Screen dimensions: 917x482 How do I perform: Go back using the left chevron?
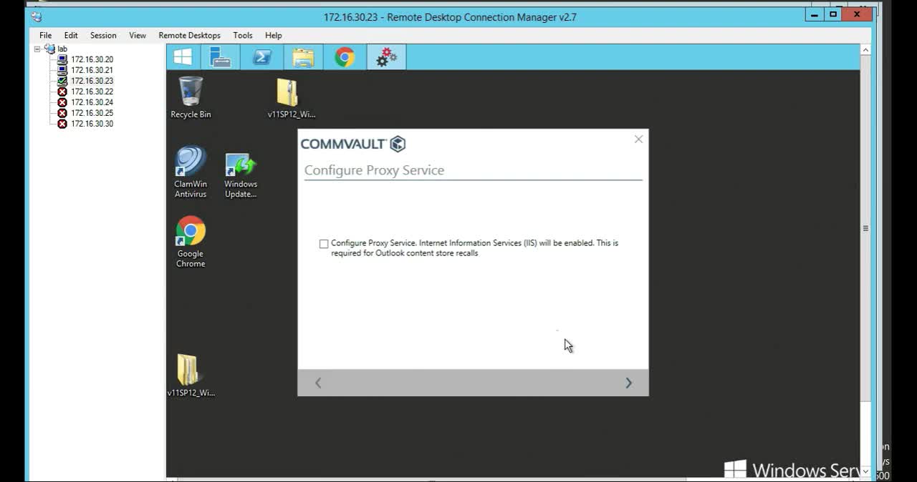318,383
